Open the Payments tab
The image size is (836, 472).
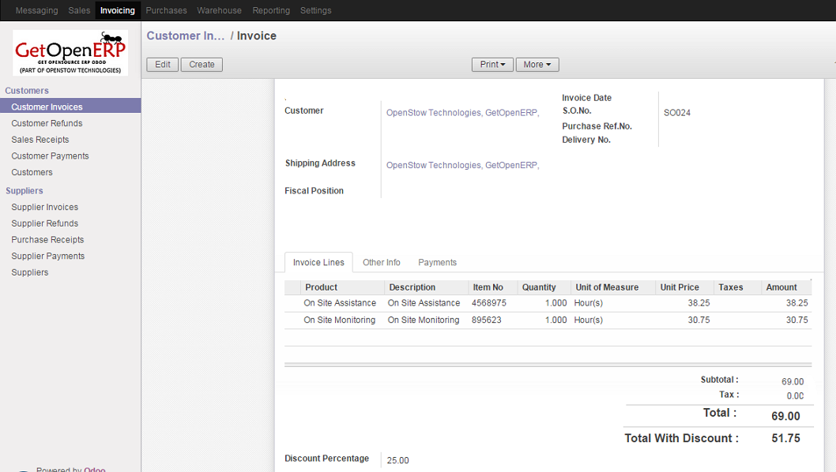[437, 263]
